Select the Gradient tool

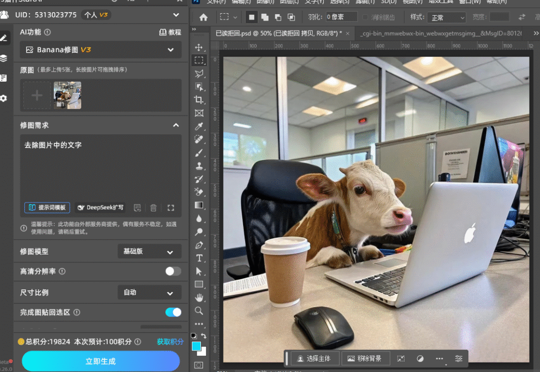point(199,205)
